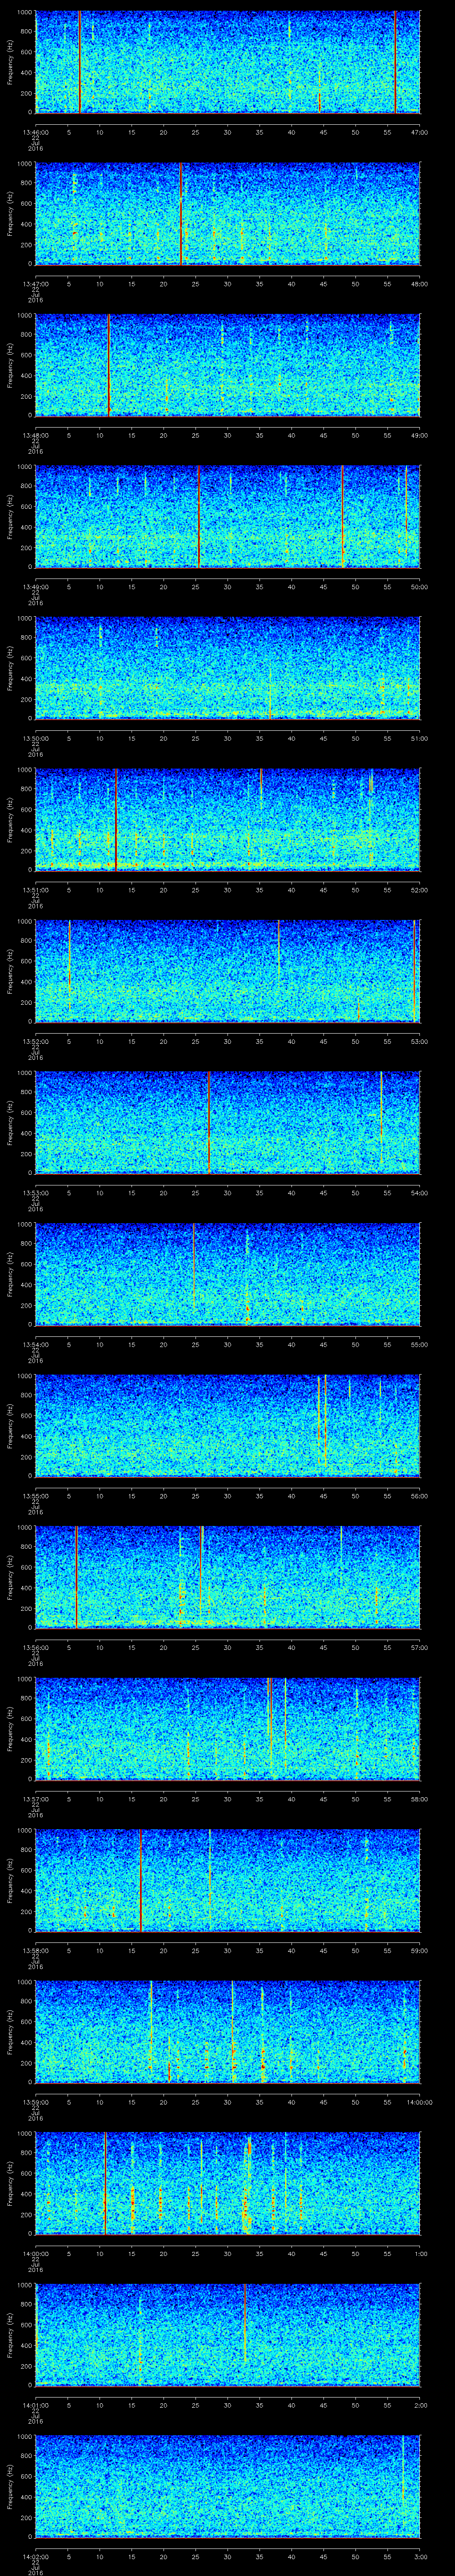Click the 13:58:00 start time label
The height and width of the screenshot is (2576, 455).
pyautogui.click(x=36, y=1950)
